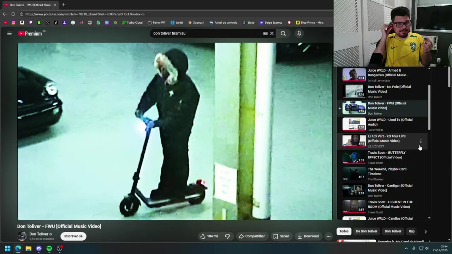Download the video with Download button

coord(308,236)
